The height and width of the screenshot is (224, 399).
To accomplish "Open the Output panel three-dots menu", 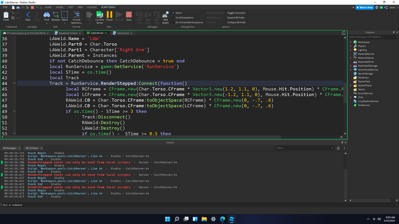I will (344, 148).
